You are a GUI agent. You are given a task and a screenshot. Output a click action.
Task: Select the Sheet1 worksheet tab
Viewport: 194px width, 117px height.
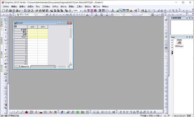click(25, 67)
